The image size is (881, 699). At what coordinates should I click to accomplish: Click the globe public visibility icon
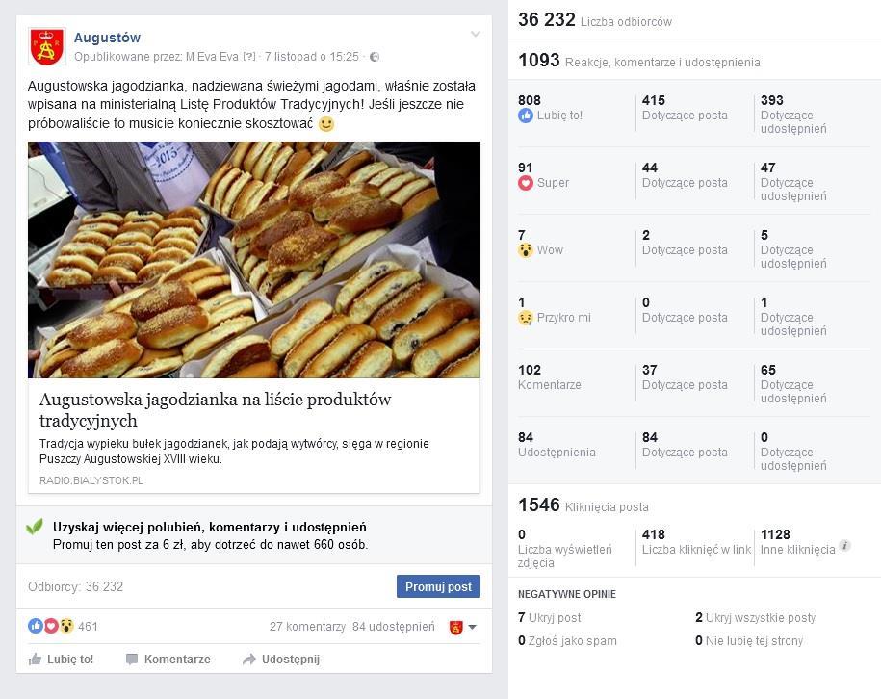point(375,57)
